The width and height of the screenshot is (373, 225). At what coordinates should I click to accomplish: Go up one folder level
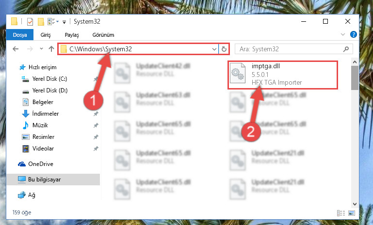51,49
